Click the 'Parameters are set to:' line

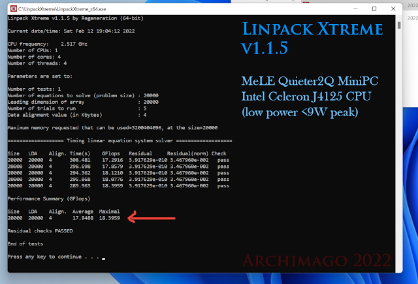(x=40, y=76)
